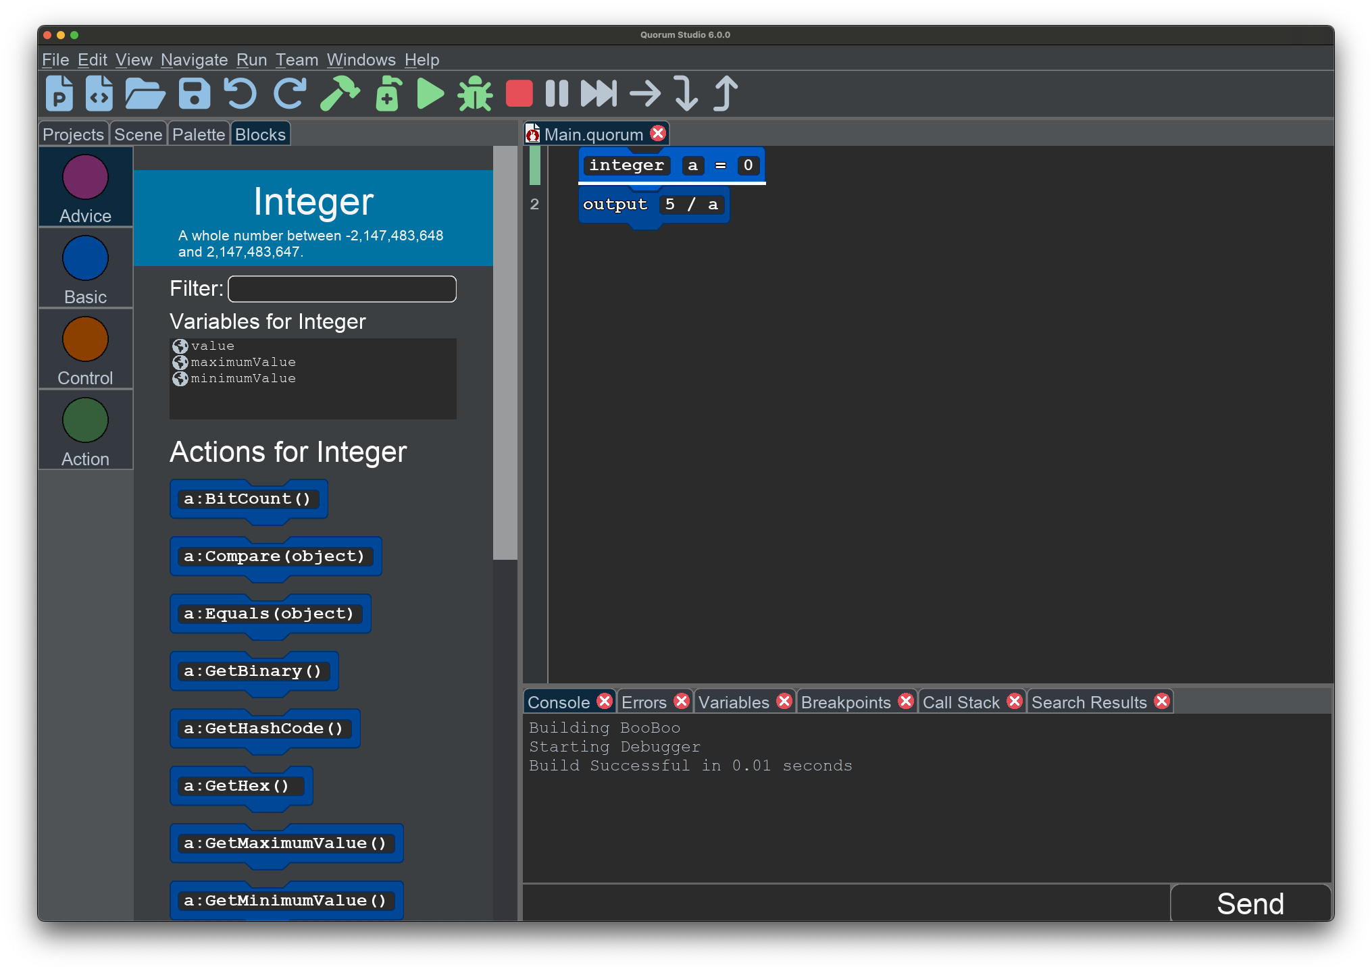Viewport: 1372px width, 971px height.
Task: Step into with the down arrow icon
Action: click(686, 93)
